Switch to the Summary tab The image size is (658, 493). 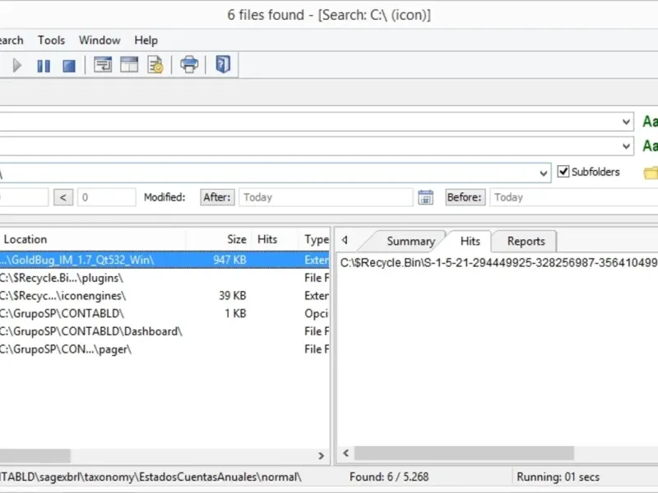tap(410, 241)
